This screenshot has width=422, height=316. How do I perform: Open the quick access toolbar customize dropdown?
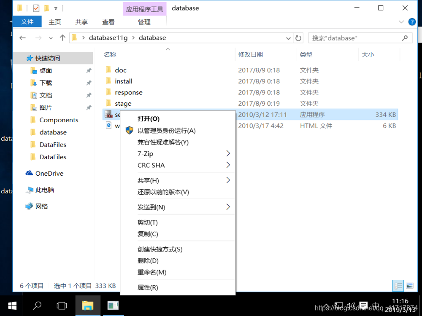pyautogui.click(x=56, y=8)
